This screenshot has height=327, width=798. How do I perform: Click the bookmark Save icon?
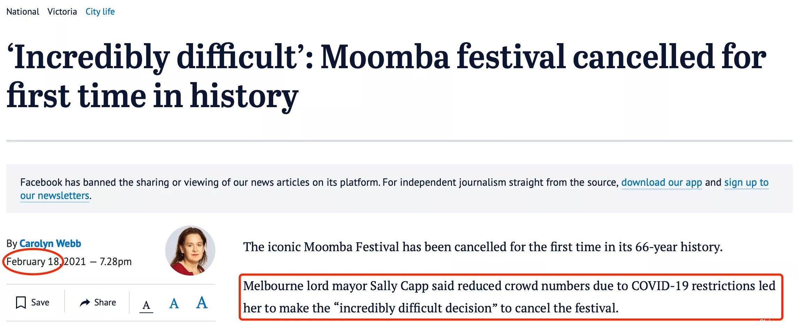[x=21, y=302]
